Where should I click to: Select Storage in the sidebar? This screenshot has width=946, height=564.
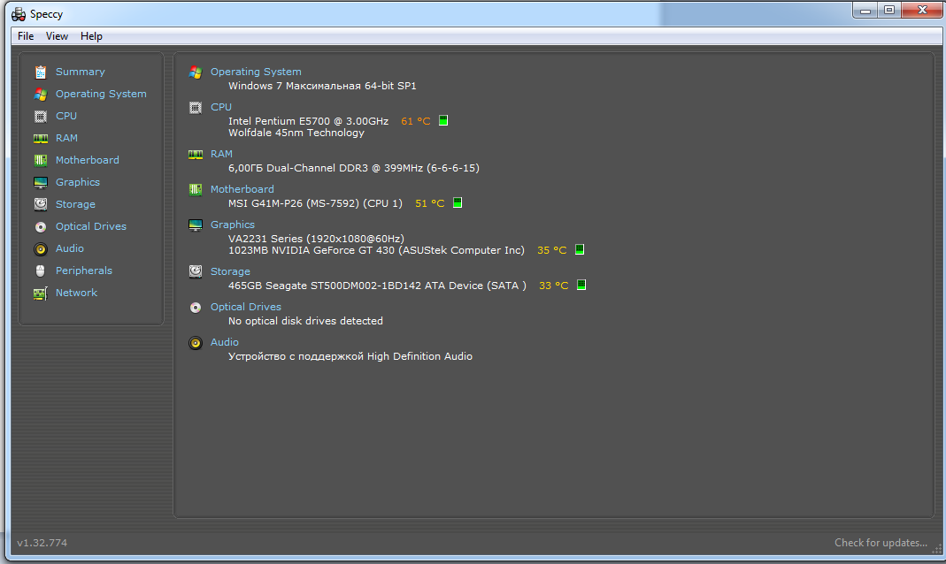click(75, 204)
